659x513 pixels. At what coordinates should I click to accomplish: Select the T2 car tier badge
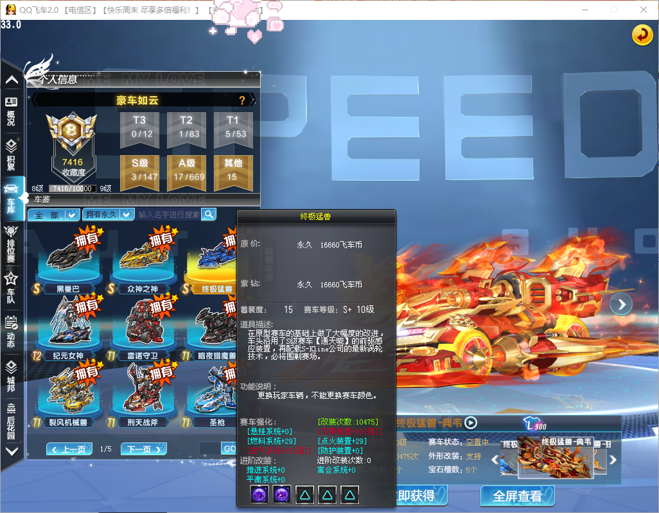[x=186, y=130]
